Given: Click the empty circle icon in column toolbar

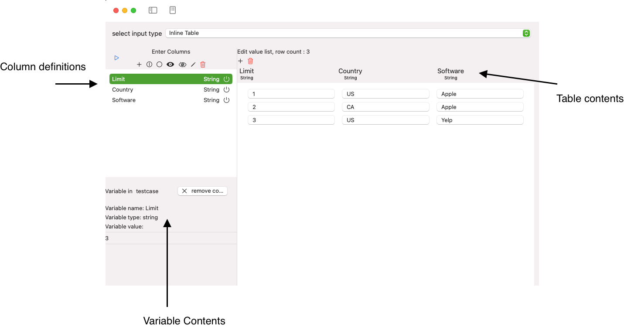Looking at the screenshot, I should 159,64.
